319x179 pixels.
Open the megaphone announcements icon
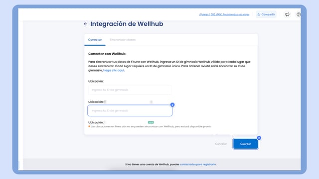coord(287,14)
